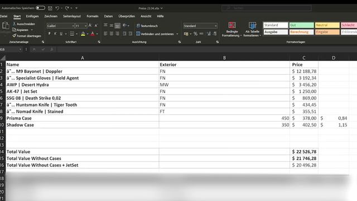Image resolution: width=357 pixels, height=201 pixels.
Task: Click the align left icon
Action: click(105, 33)
